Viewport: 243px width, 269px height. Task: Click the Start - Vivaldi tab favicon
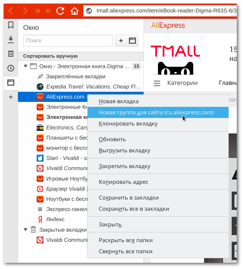pos(40,158)
